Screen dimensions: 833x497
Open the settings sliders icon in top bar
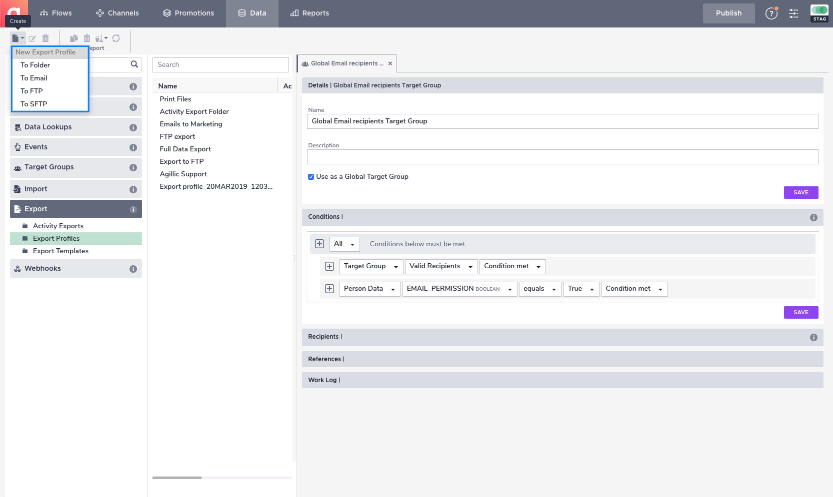[x=793, y=13]
